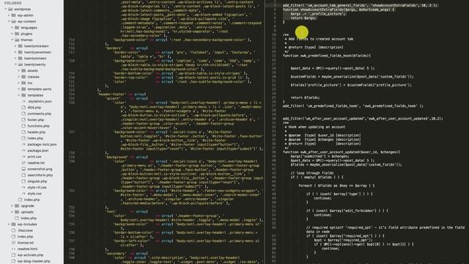Viewport: 469px width, 264px height.
Task: Expand the languages folder arrow
Action: coord(12,28)
